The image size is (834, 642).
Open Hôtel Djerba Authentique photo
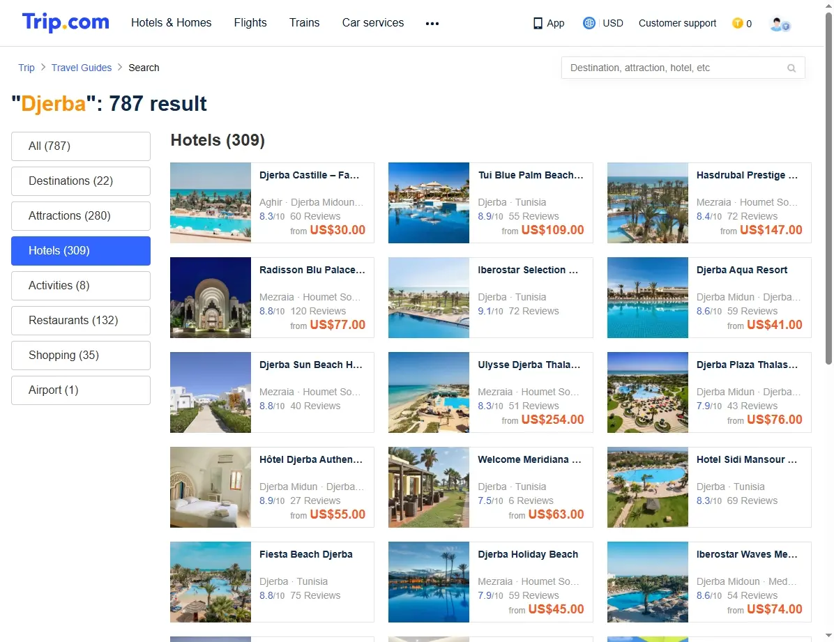(x=211, y=487)
